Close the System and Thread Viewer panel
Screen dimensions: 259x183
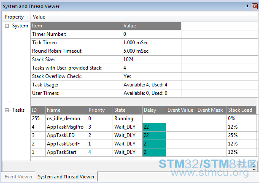(254, 6)
